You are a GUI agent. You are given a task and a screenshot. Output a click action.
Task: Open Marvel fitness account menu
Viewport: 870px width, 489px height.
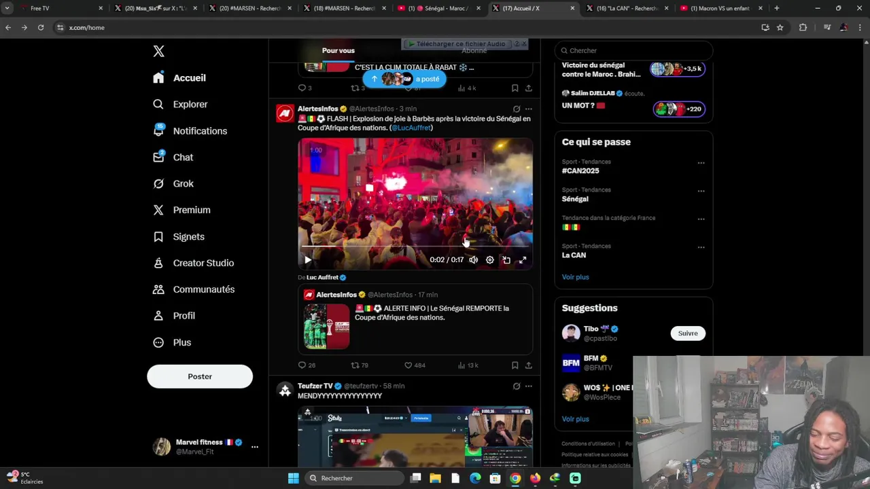(x=205, y=447)
